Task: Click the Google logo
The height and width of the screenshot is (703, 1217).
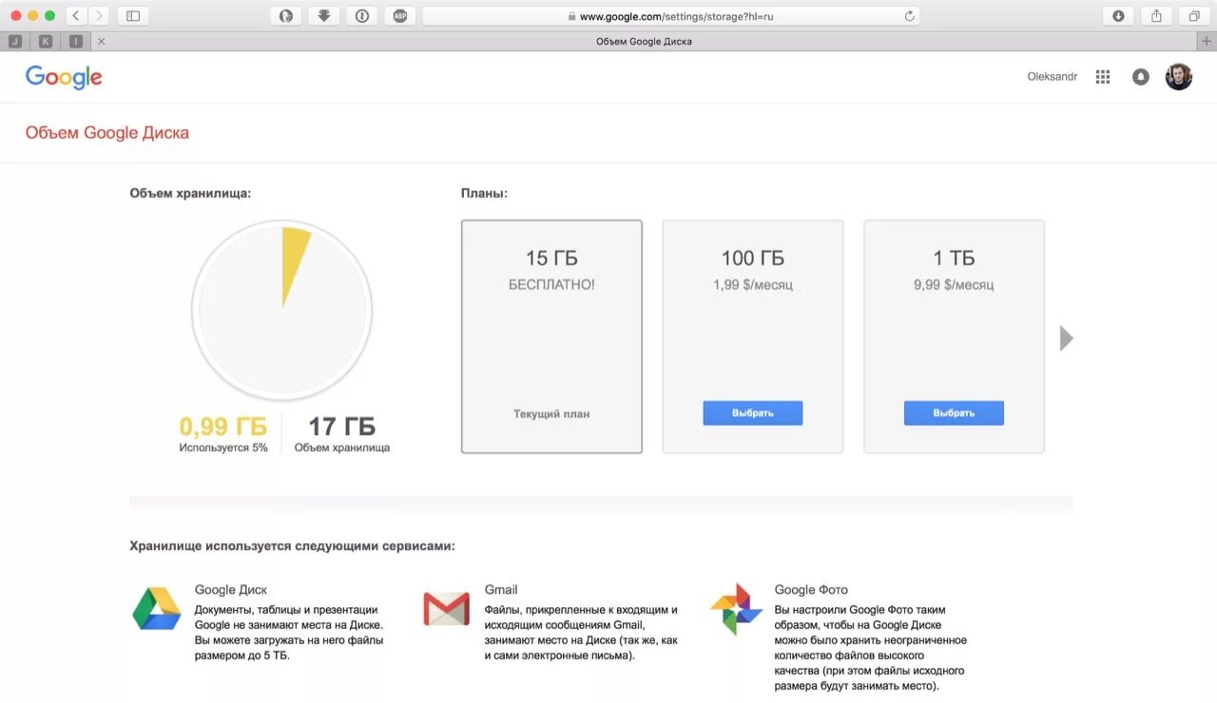Action: (x=64, y=77)
